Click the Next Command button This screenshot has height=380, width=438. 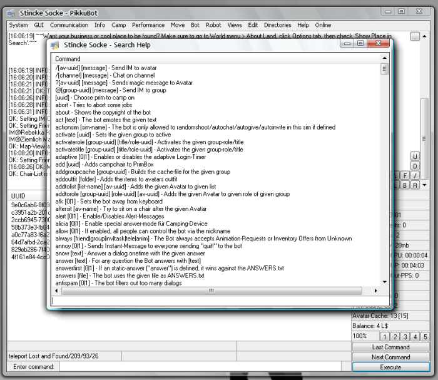pyautogui.click(x=390, y=357)
